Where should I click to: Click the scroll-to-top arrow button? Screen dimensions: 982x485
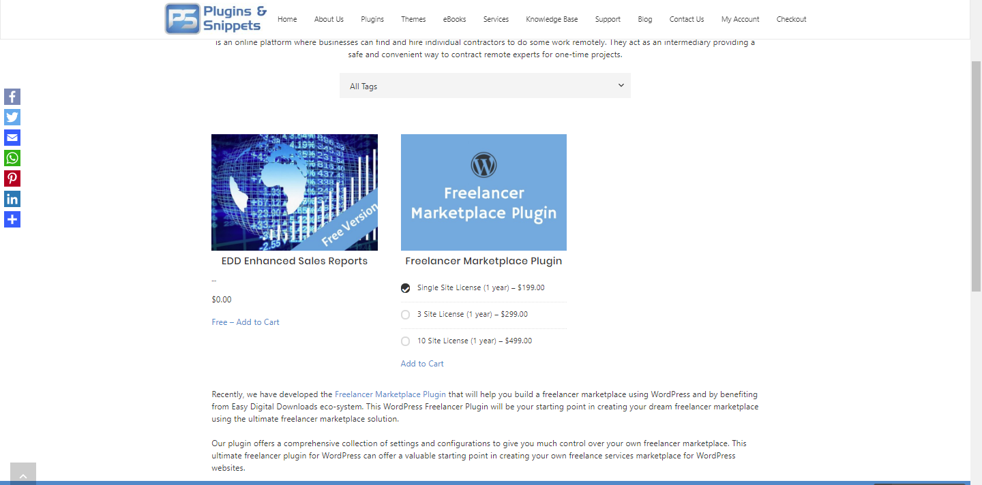coord(23,474)
